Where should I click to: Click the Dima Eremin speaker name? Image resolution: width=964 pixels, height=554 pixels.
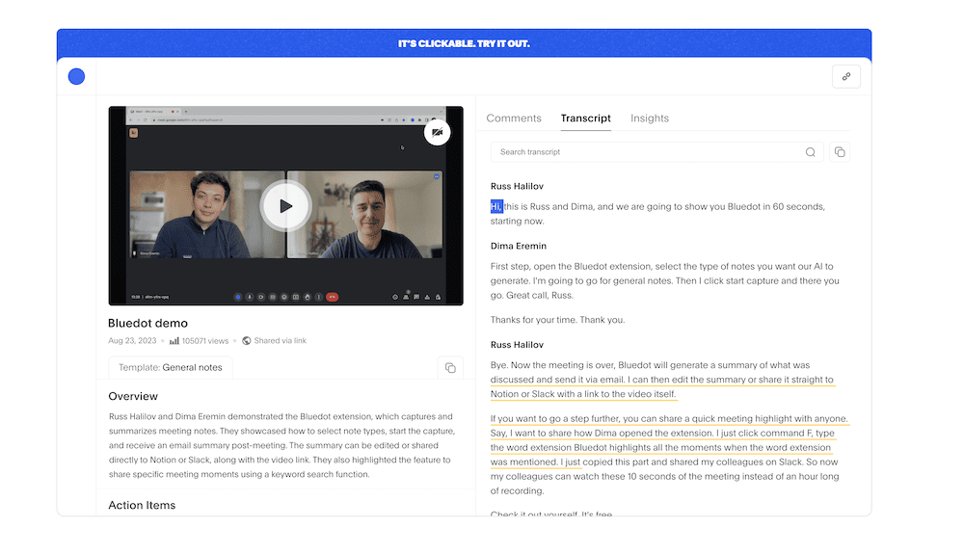point(519,246)
